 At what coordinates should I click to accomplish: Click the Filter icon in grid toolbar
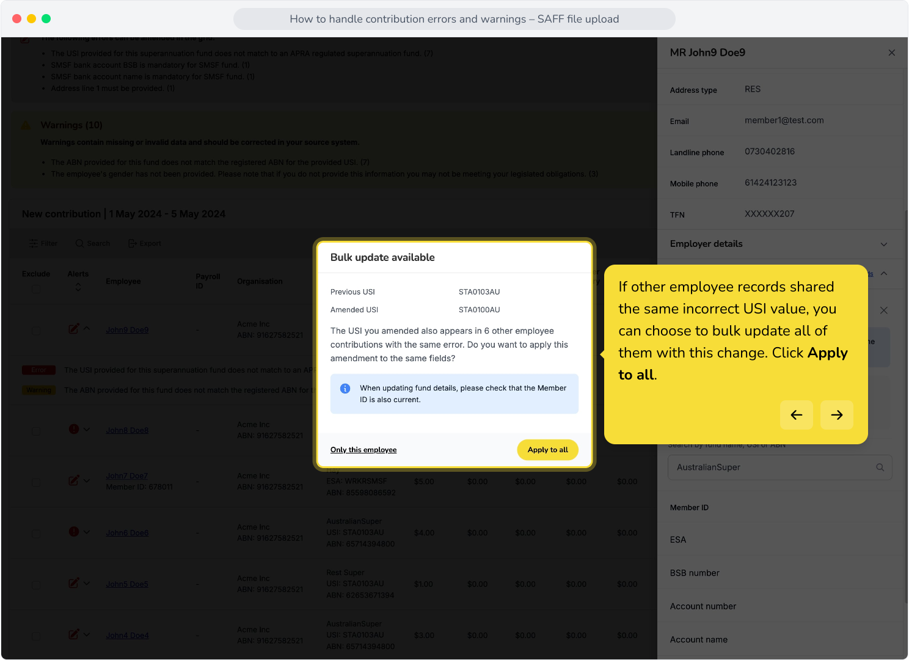(x=34, y=243)
